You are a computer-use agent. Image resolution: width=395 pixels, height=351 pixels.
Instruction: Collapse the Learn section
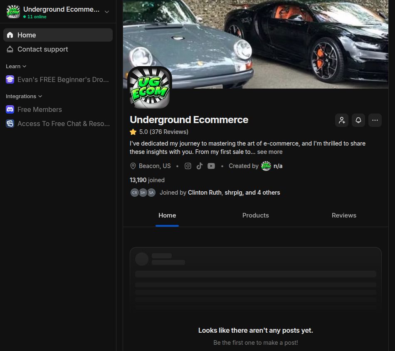coord(16,66)
